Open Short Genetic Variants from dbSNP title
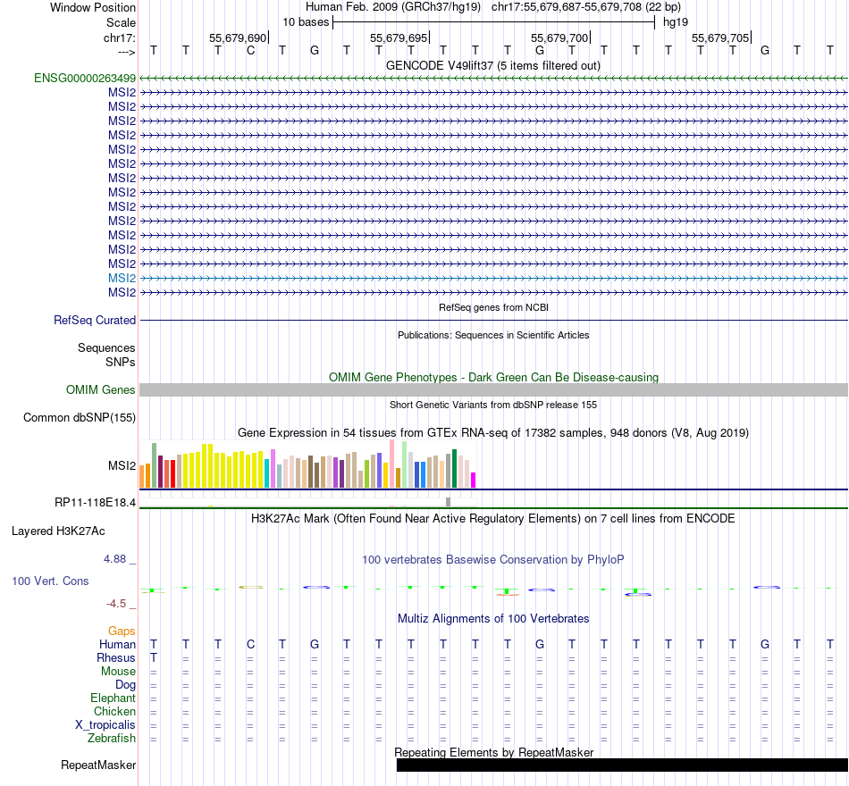This screenshot has width=849, height=786. [493, 405]
